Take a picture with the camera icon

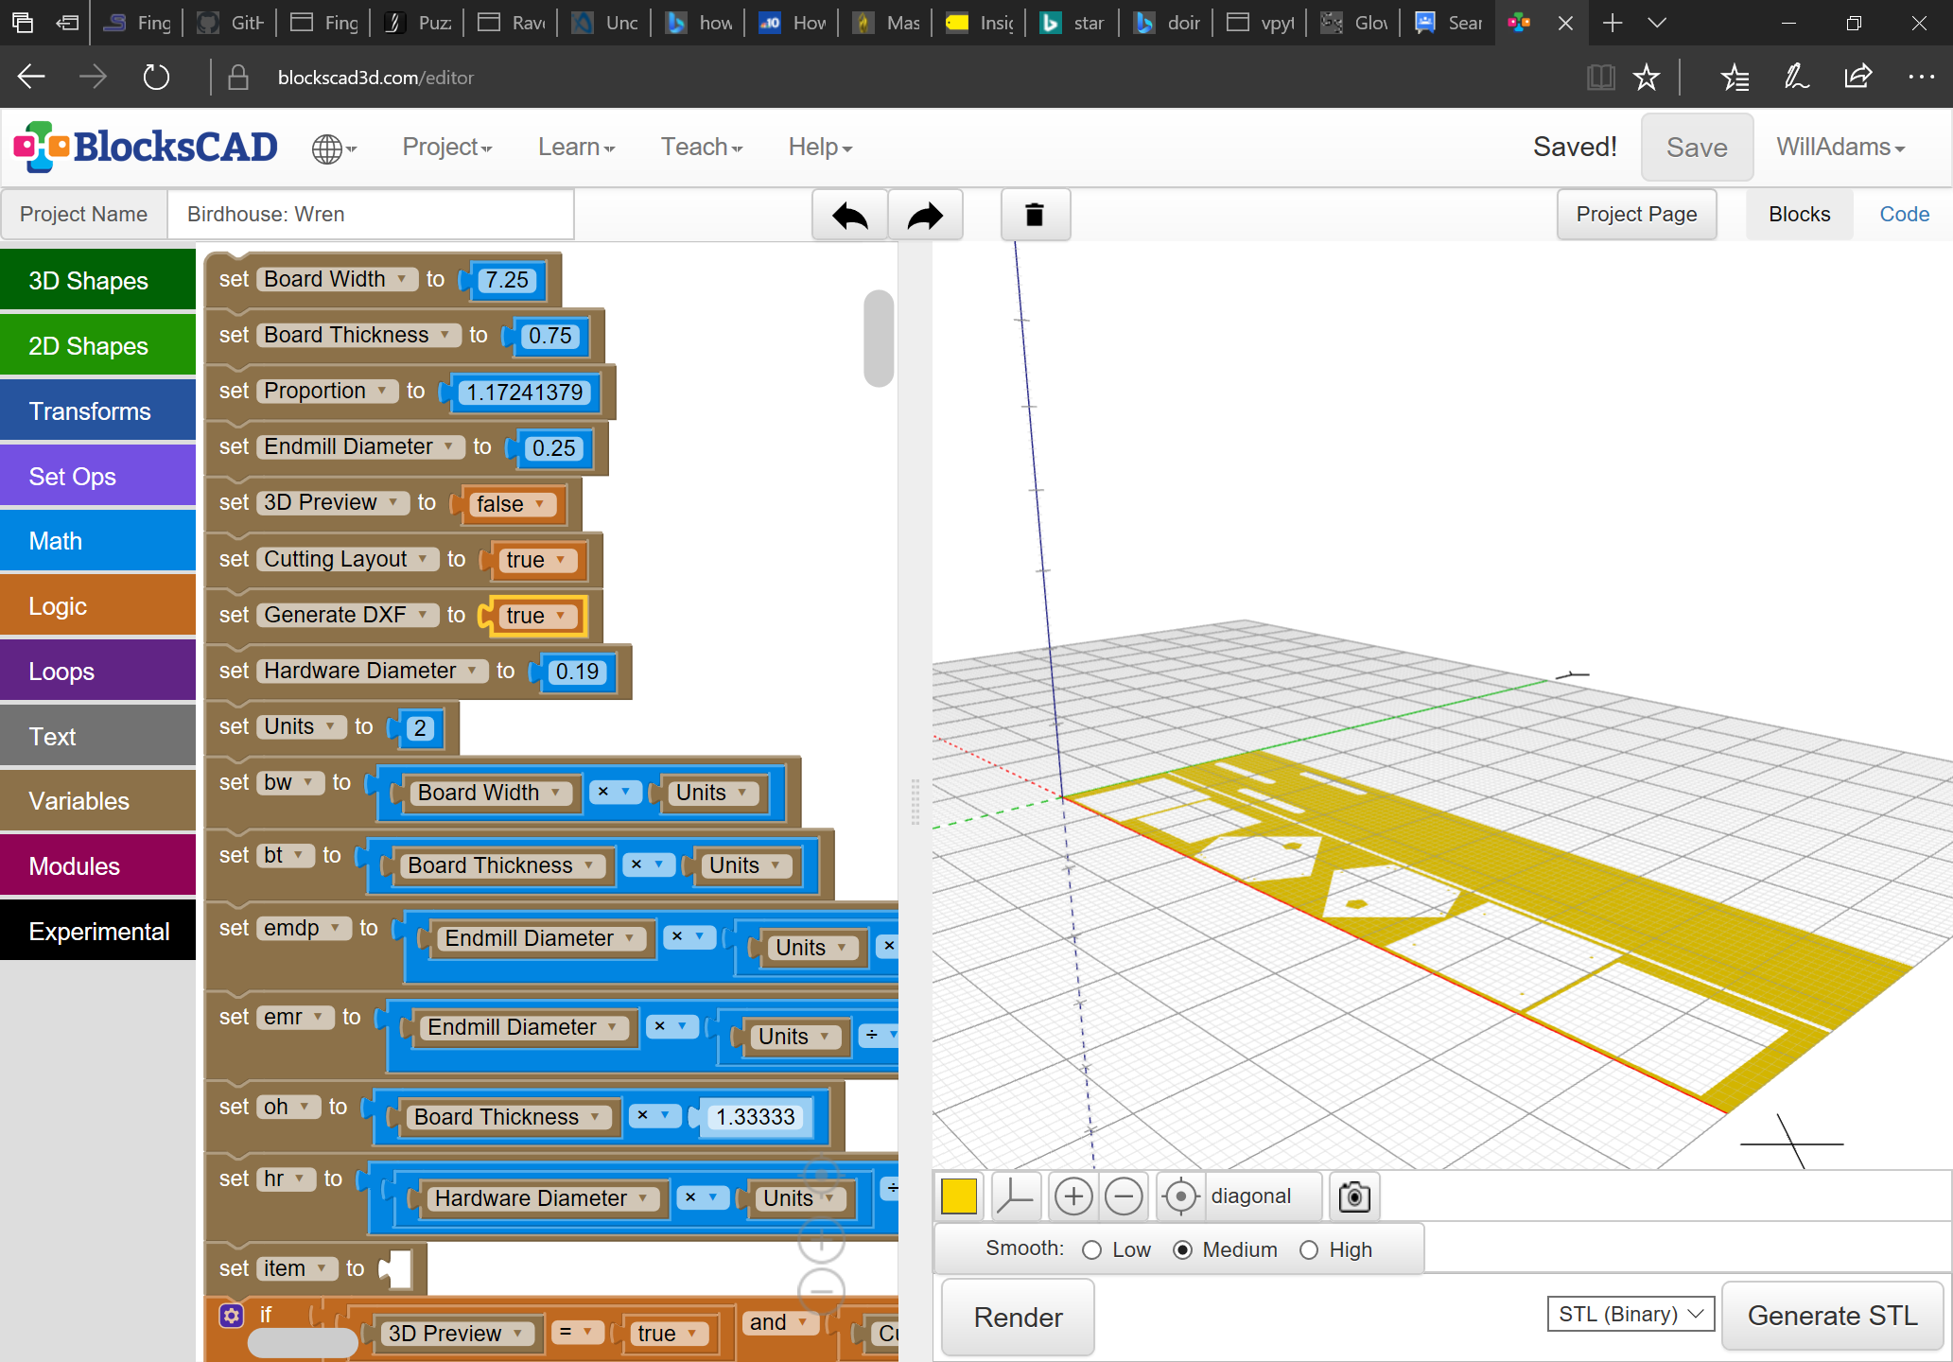click(1354, 1196)
